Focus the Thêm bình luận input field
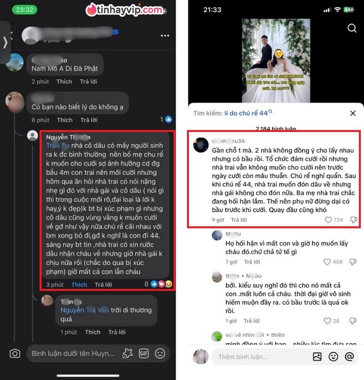Viewport: 364px width, 380px height. click(x=261, y=357)
